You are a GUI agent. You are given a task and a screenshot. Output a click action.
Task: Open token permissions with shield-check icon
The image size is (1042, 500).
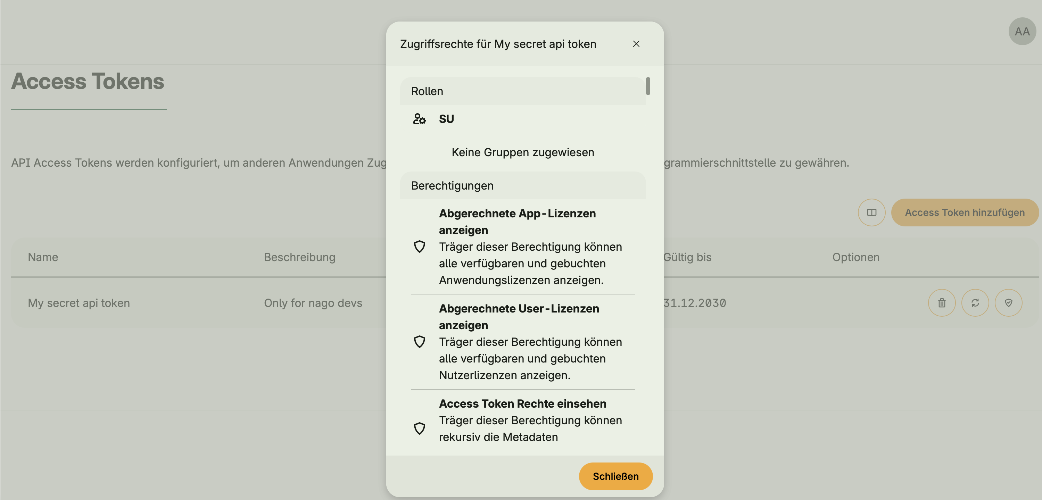[x=1008, y=302]
